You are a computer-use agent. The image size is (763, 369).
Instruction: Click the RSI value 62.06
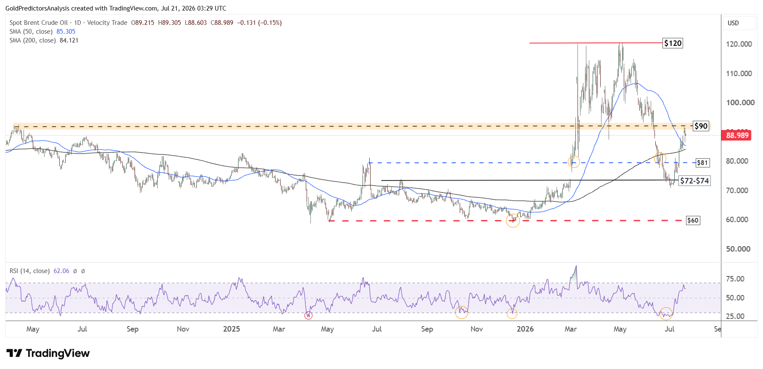61,271
